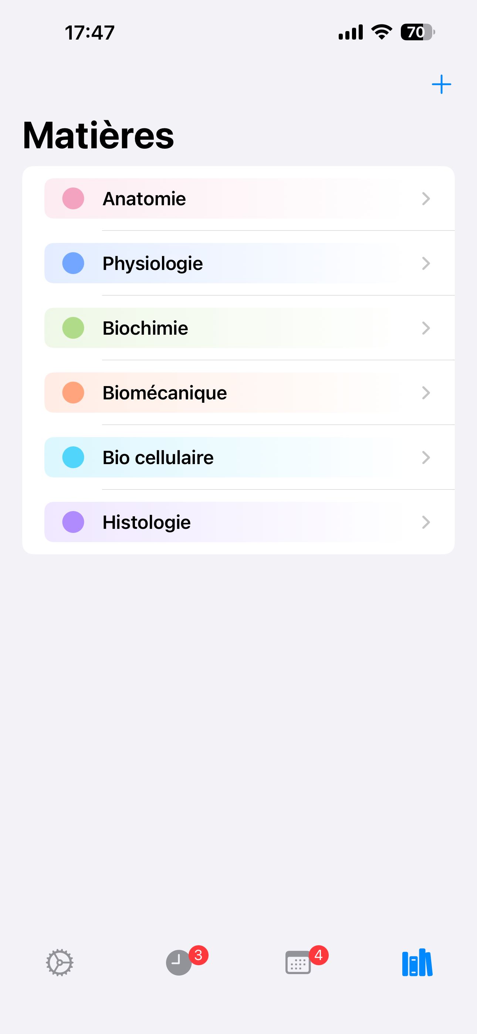This screenshot has height=1034, width=477.
Task: Tap the pink Anatomie color dot
Action: [x=73, y=199]
